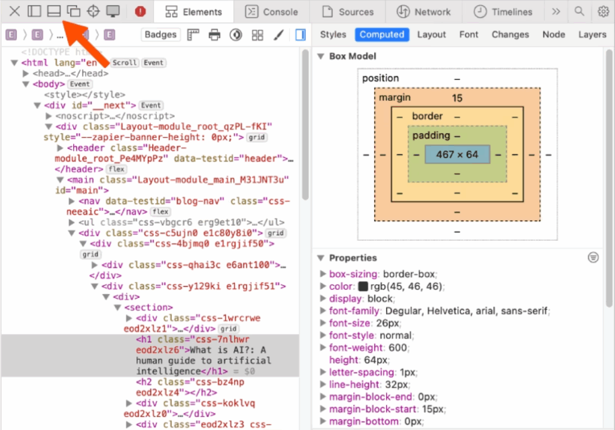Click the Badges button
This screenshot has height=430, width=615.
click(161, 35)
